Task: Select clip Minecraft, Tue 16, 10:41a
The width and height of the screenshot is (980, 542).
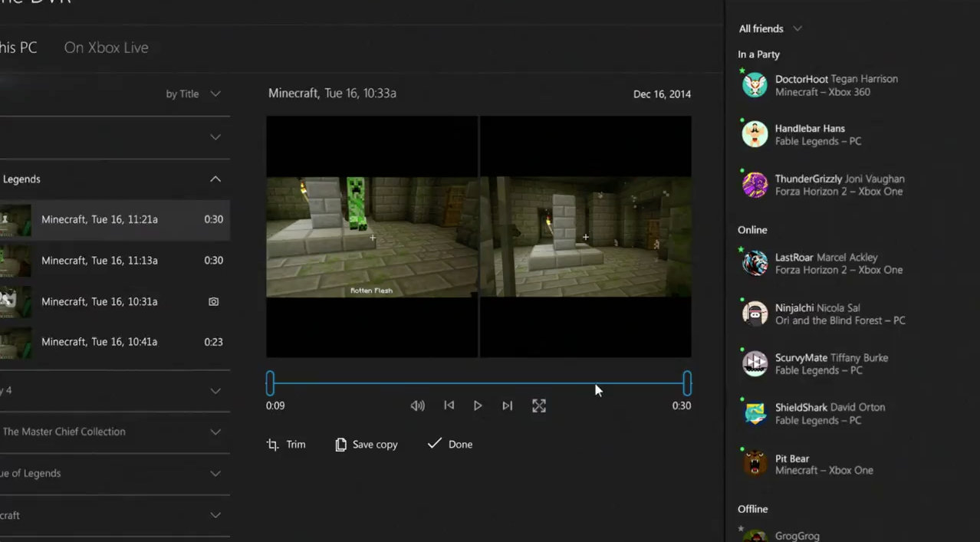Action: coord(115,343)
